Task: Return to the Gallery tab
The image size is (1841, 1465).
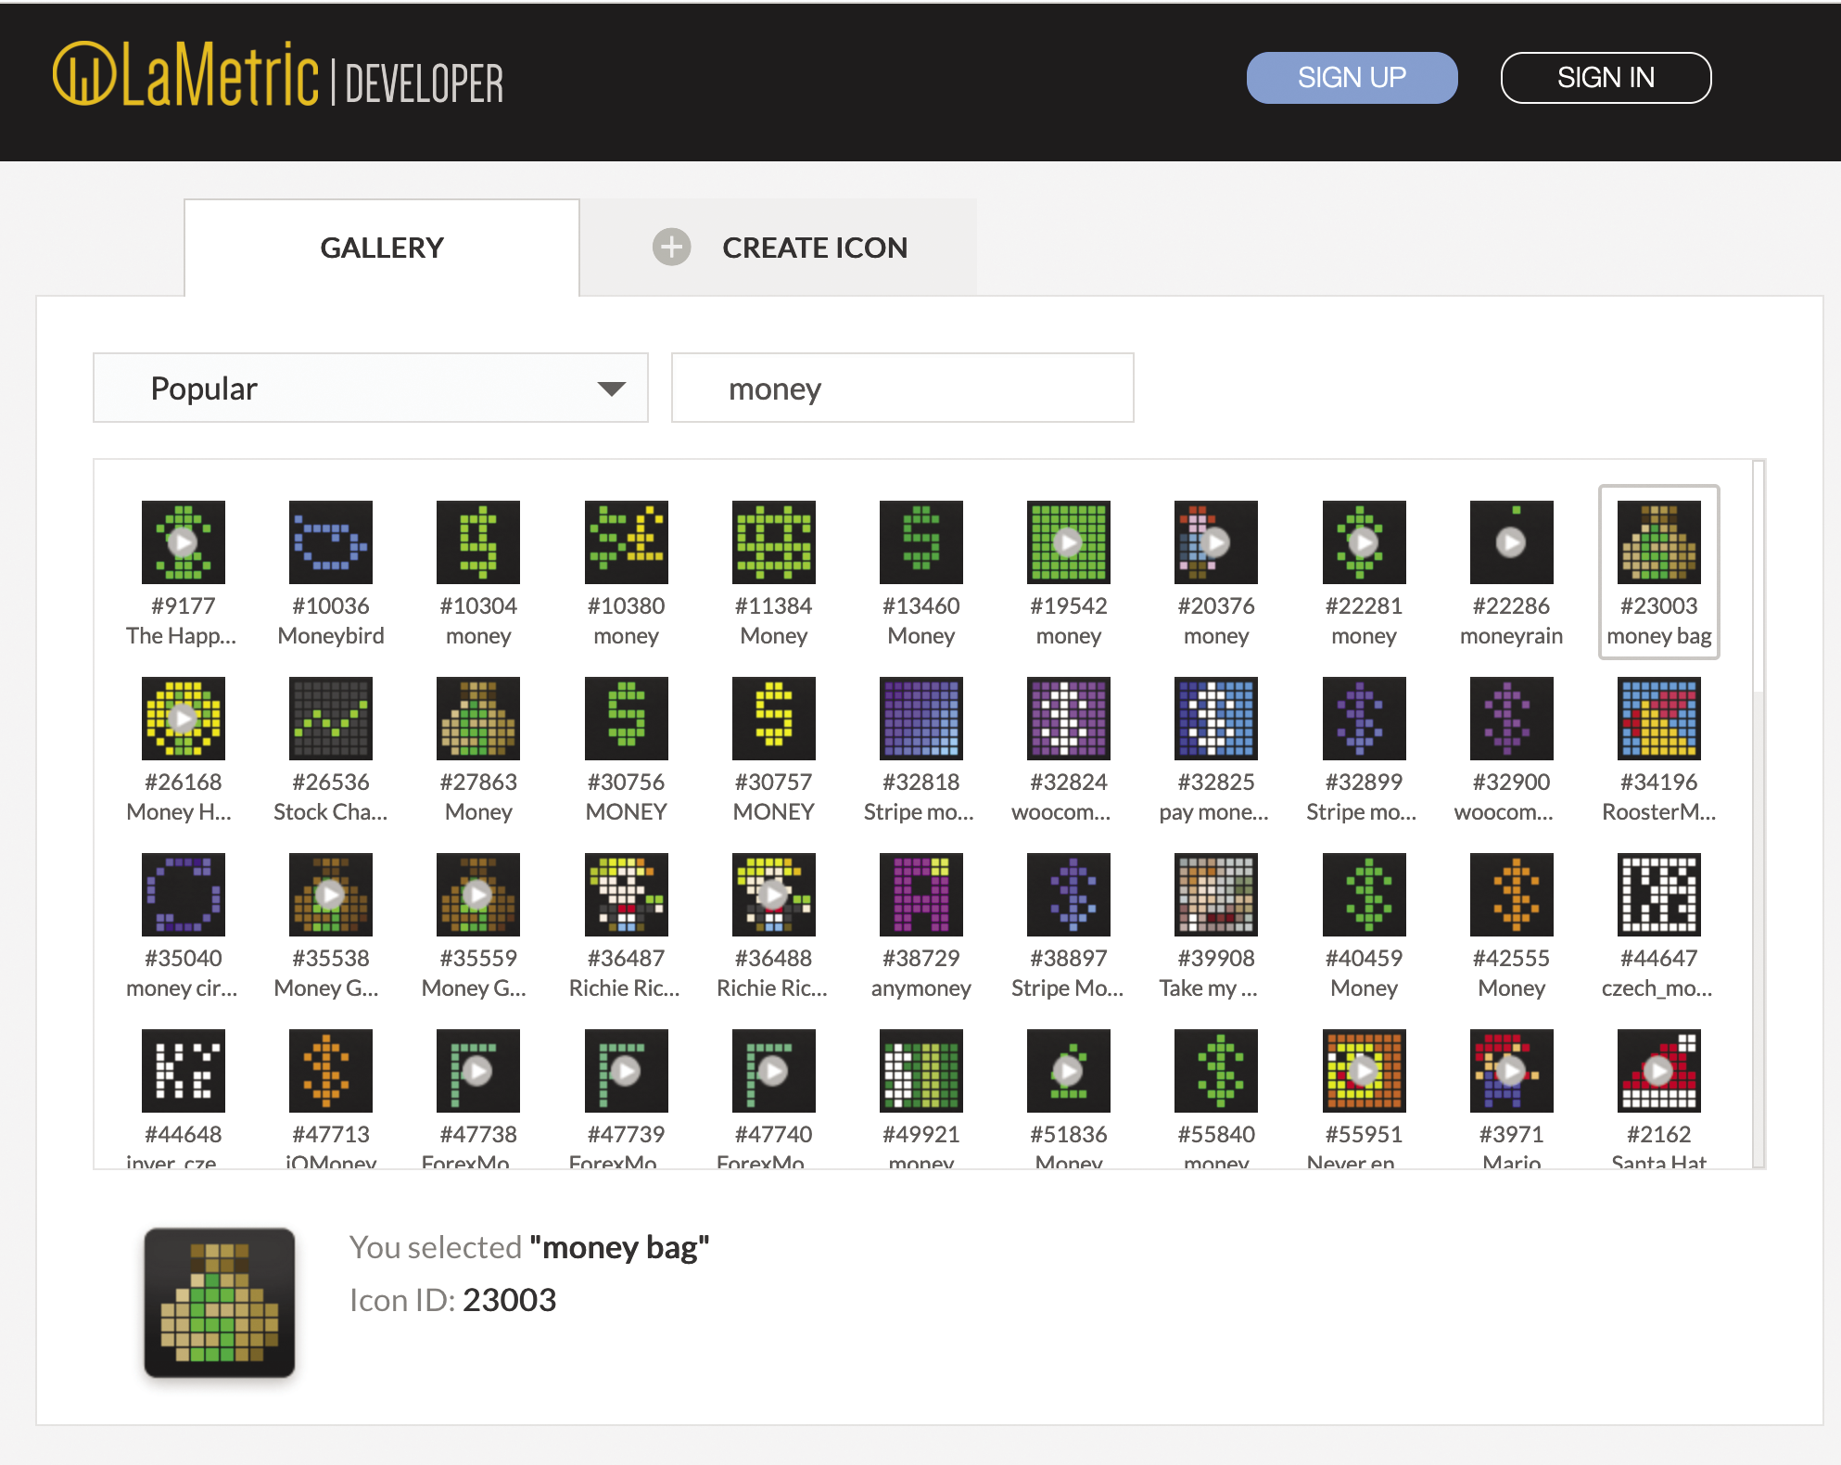Action: coord(381,247)
